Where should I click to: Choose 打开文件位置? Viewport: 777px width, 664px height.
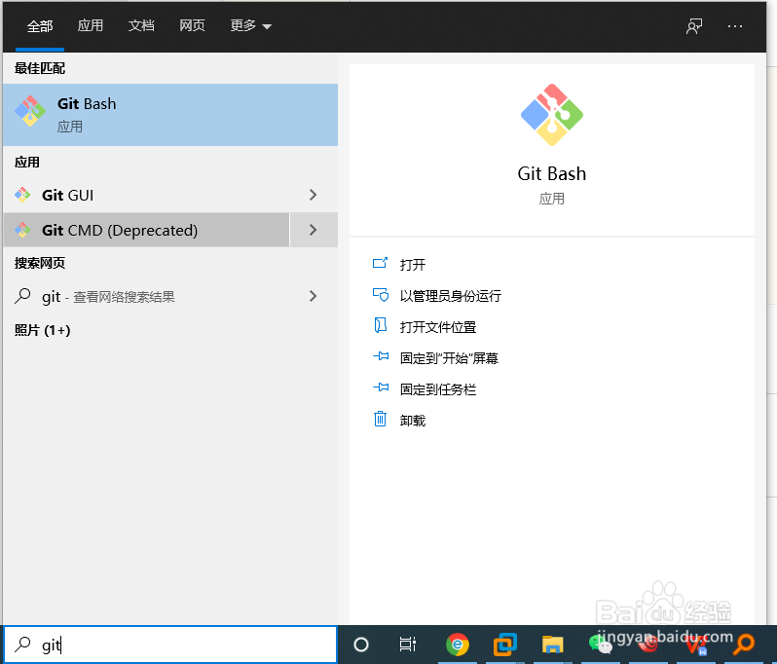(x=438, y=327)
